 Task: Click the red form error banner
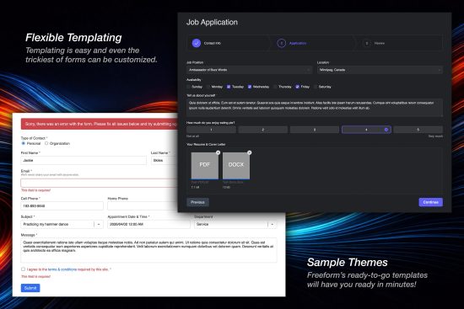pos(100,124)
